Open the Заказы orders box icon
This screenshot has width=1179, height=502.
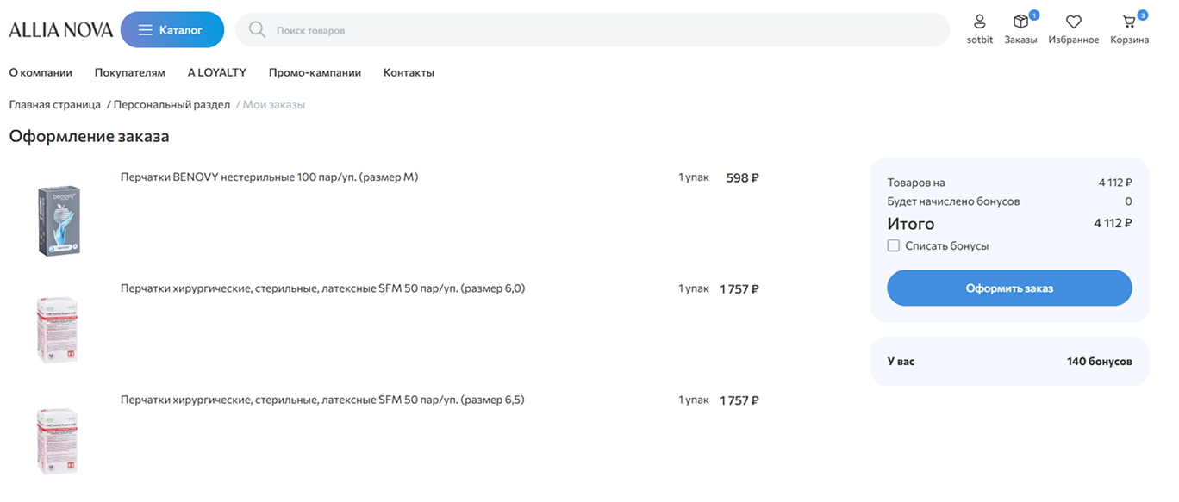(1020, 22)
